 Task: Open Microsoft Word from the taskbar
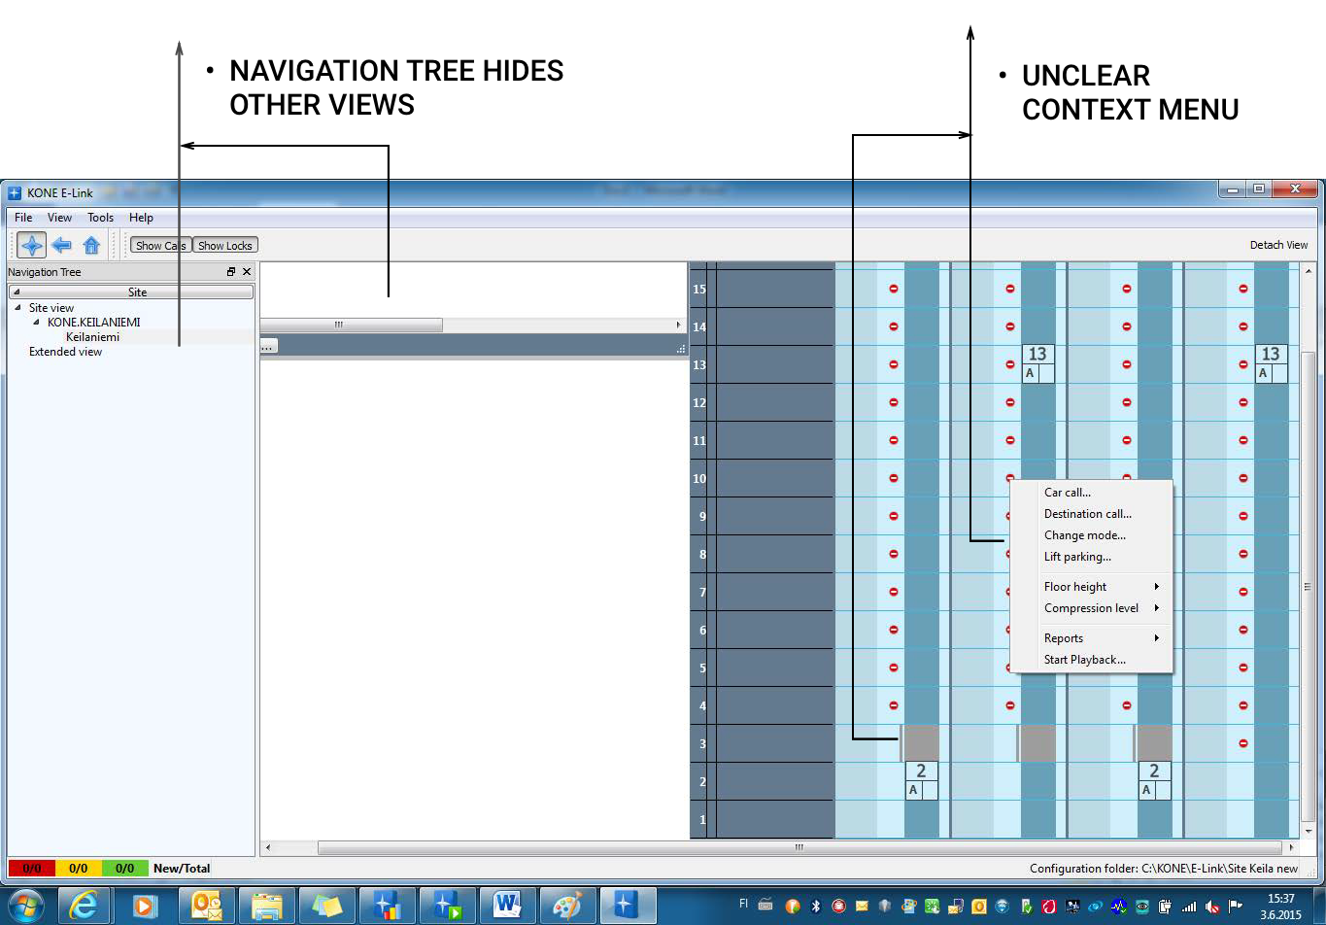pyautogui.click(x=506, y=906)
